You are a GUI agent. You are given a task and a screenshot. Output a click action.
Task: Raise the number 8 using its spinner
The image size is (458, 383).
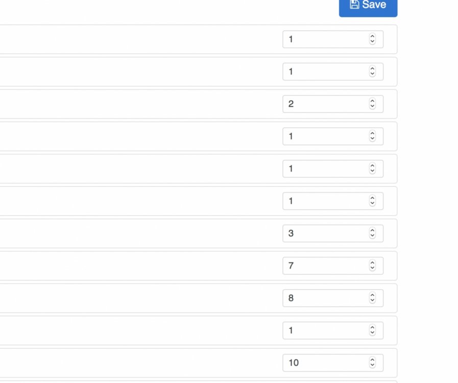[x=372, y=295]
